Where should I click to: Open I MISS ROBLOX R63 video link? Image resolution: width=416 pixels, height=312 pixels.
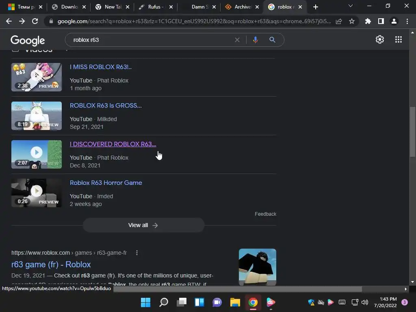(101, 67)
